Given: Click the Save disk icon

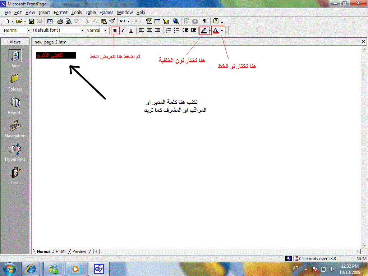Looking at the screenshot, I should pyautogui.click(x=31, y=21).
